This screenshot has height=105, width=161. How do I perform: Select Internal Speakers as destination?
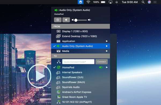pos(80,73)
